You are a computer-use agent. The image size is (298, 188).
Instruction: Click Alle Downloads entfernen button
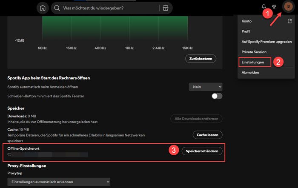pyautogui.click(x=196, y=119)
